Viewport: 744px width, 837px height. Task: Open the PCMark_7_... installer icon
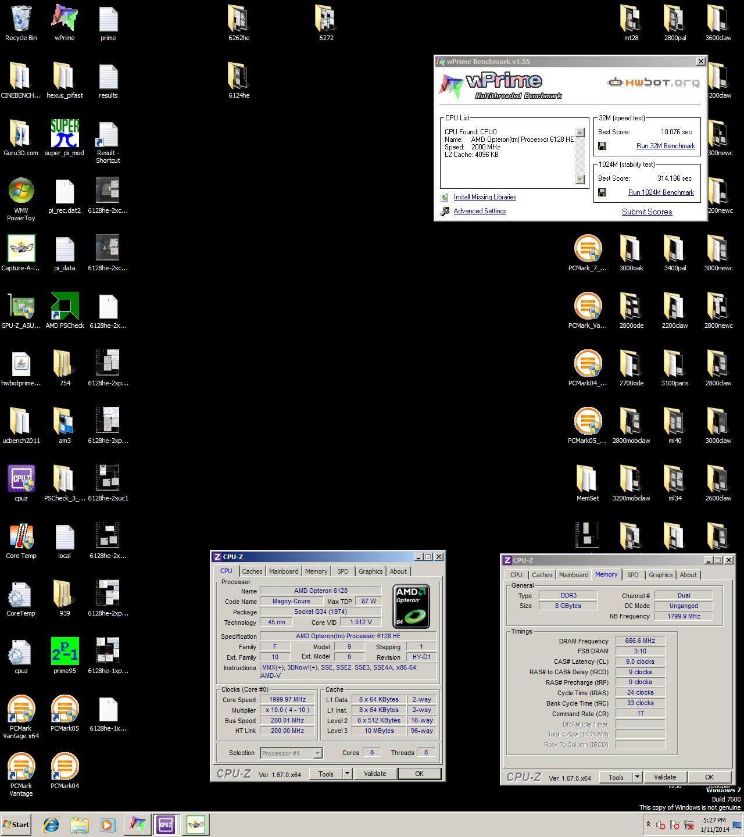(588, 252)
